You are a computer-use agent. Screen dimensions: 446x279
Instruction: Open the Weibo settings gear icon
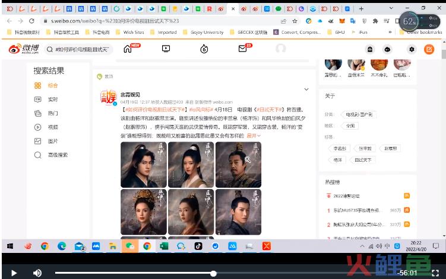[x=412, y=49]
